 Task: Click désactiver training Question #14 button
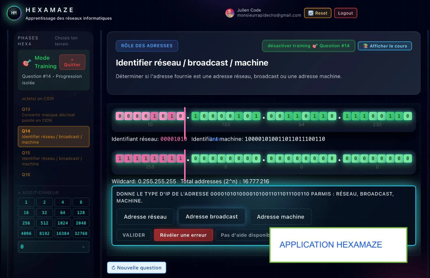[308, 46]
